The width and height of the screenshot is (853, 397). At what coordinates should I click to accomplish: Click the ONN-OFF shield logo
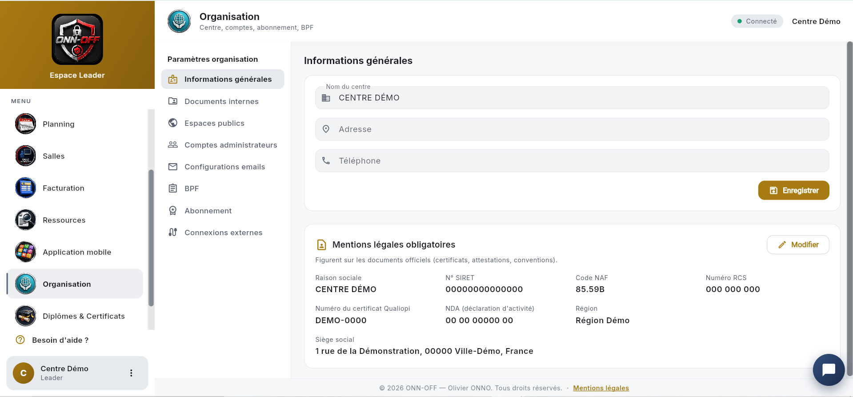(77, 39)
